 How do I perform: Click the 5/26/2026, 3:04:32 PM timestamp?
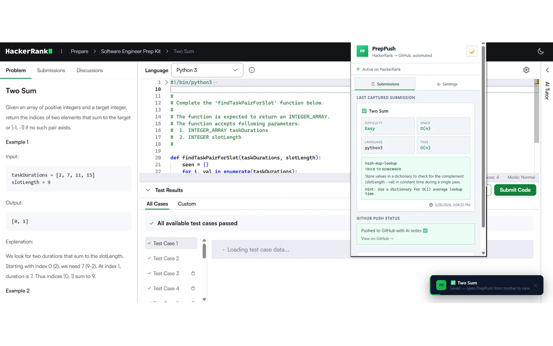coord(452,205)
